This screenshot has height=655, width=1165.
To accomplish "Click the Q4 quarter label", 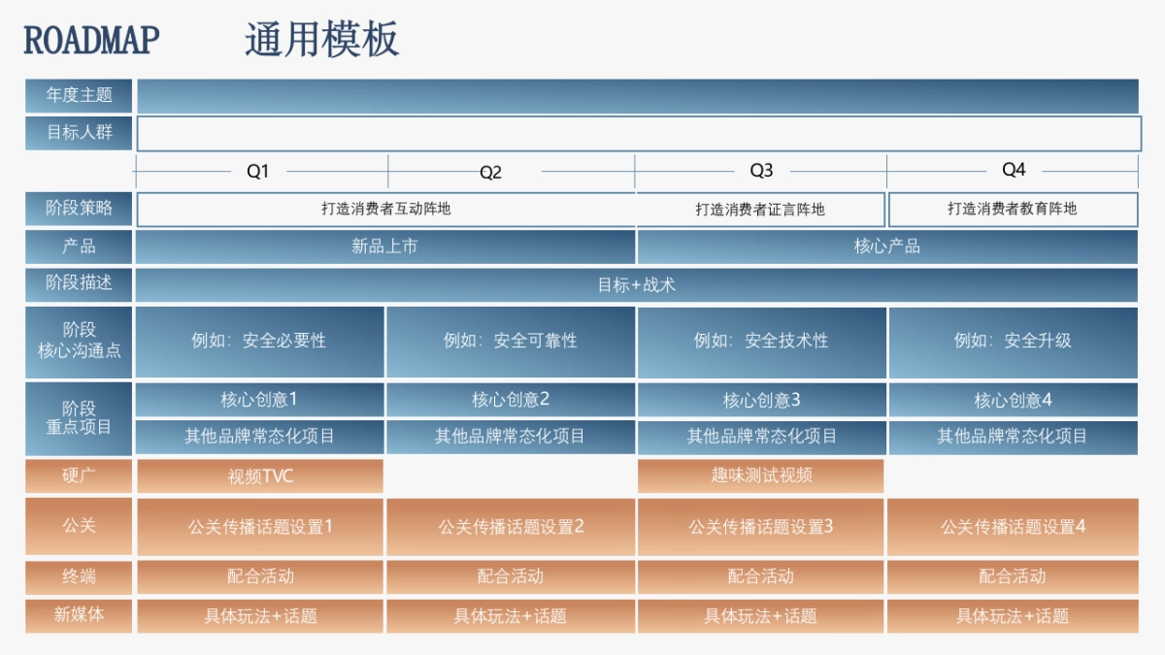I will [1014, 171].
